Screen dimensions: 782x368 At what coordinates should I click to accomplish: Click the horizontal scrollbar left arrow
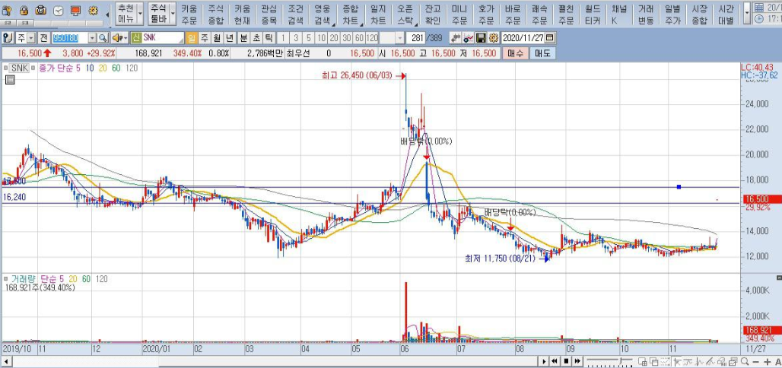point(6,361)
